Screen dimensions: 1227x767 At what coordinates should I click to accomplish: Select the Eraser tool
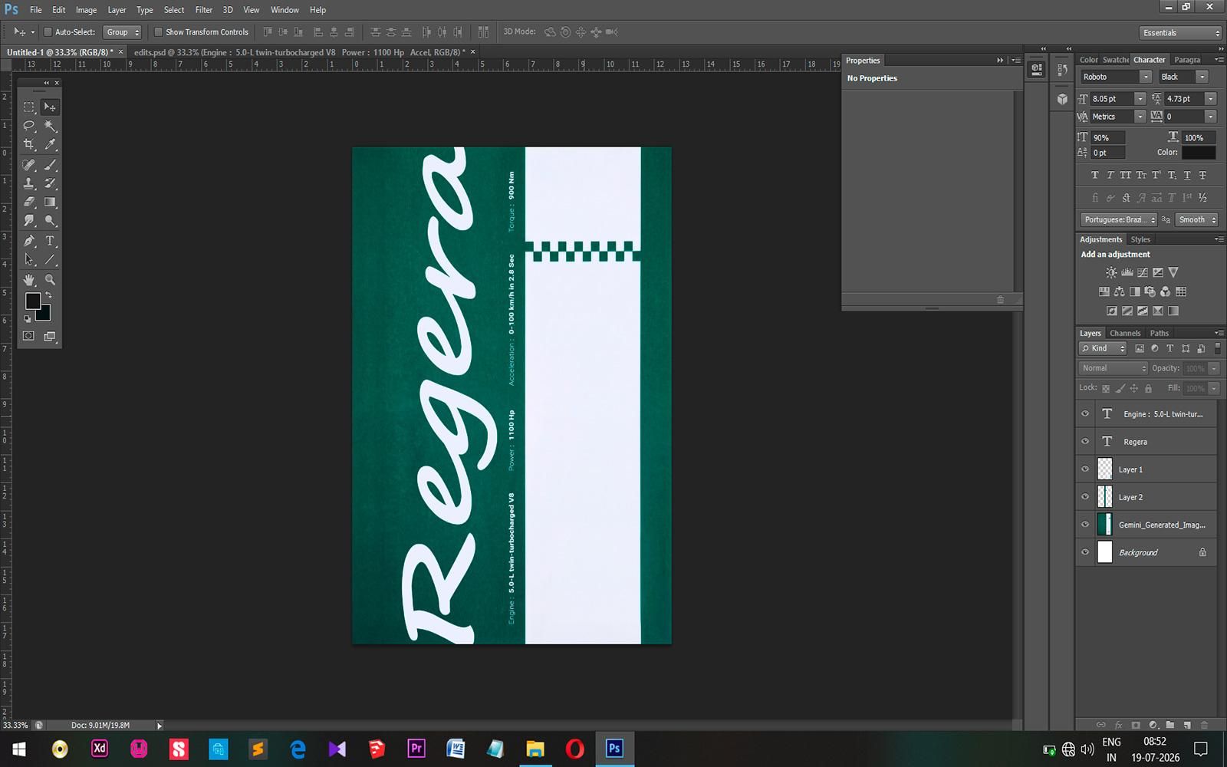[29, 202]
